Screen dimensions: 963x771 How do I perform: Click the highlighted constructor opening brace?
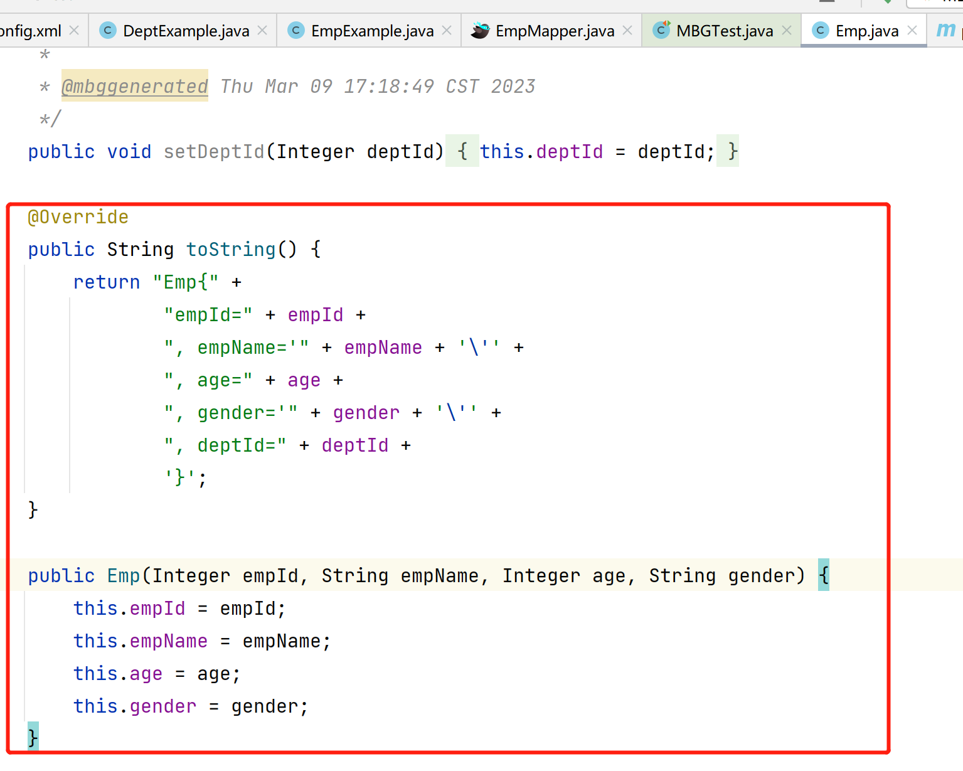point(824,575)
